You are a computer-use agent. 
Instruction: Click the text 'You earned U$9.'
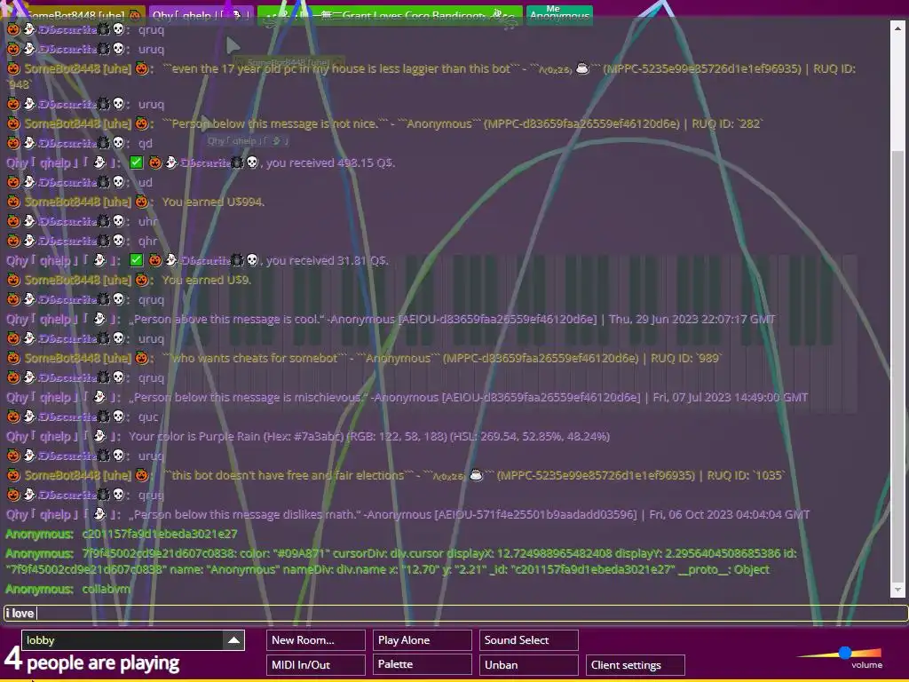coord(206,280)
